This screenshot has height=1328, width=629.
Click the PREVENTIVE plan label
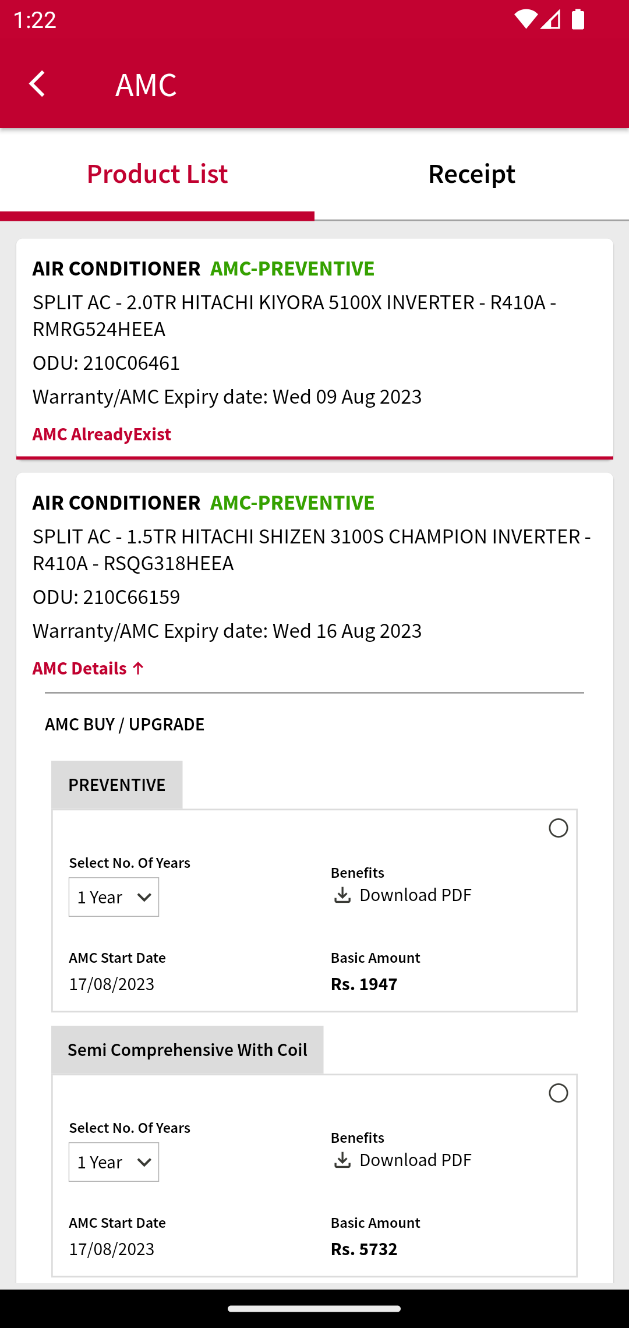[116, 785]
